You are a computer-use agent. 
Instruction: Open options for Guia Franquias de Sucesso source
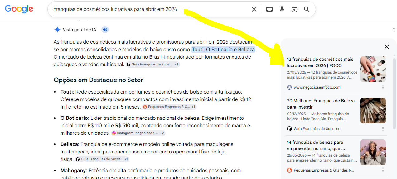[x=383, y=129]
